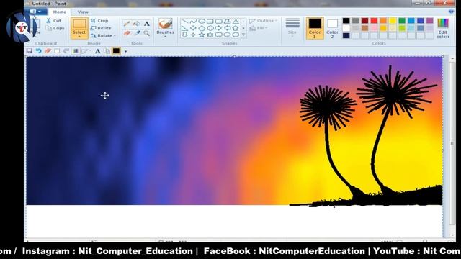Select the Color 1 box

tap(315, 28)
